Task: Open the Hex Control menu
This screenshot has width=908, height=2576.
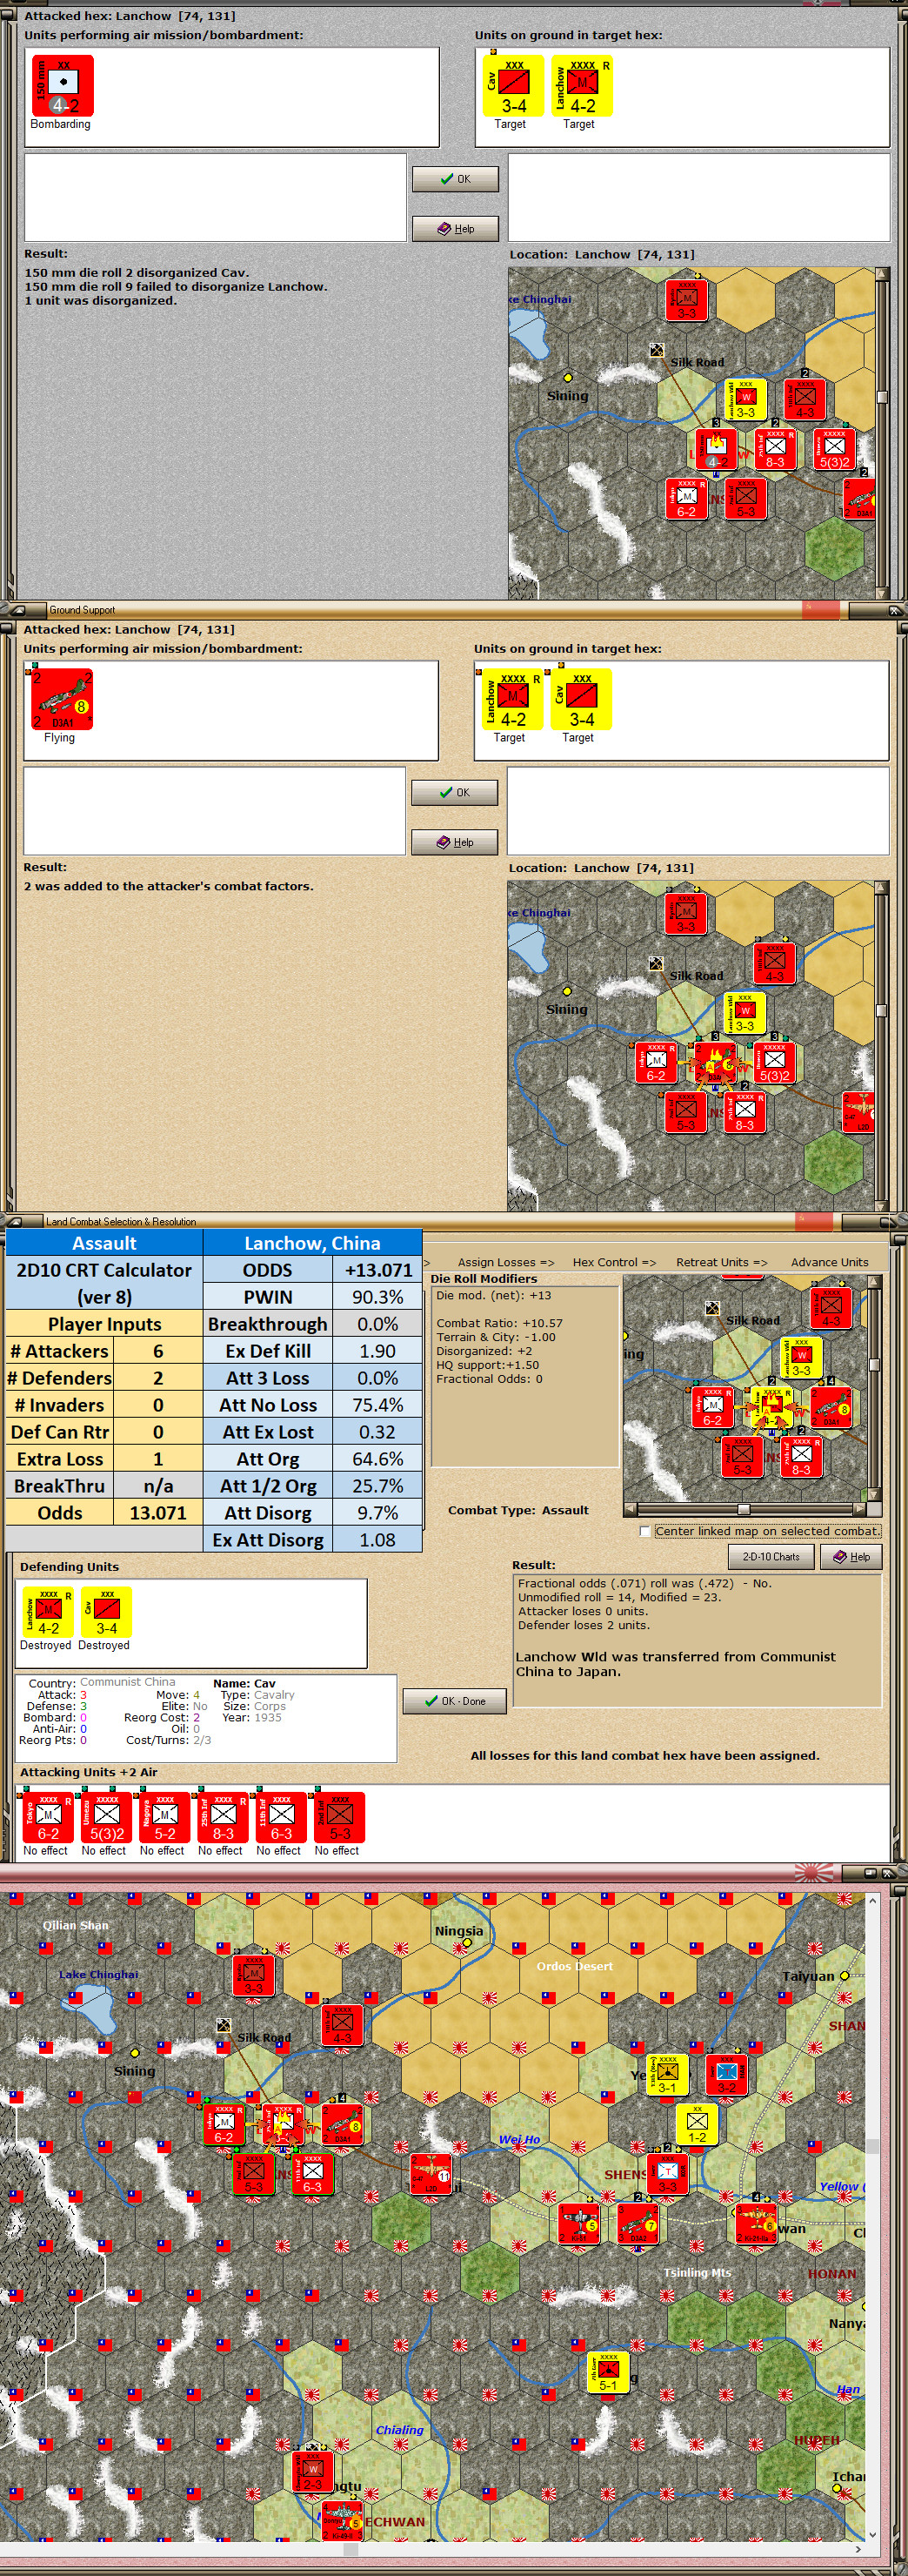Action: point(614,1262)
